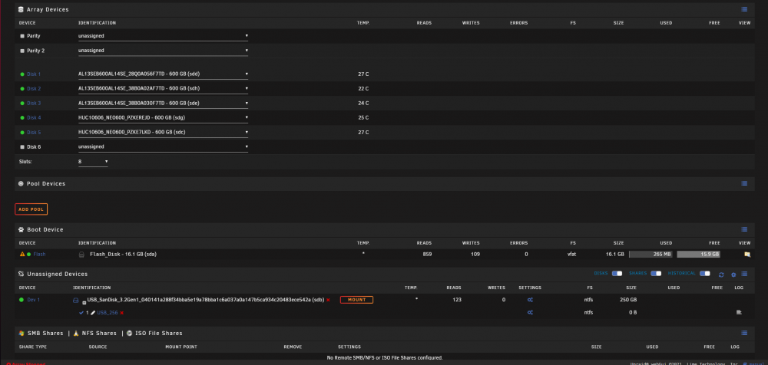Click Disk 5 green status indicator

pos(22,132)
